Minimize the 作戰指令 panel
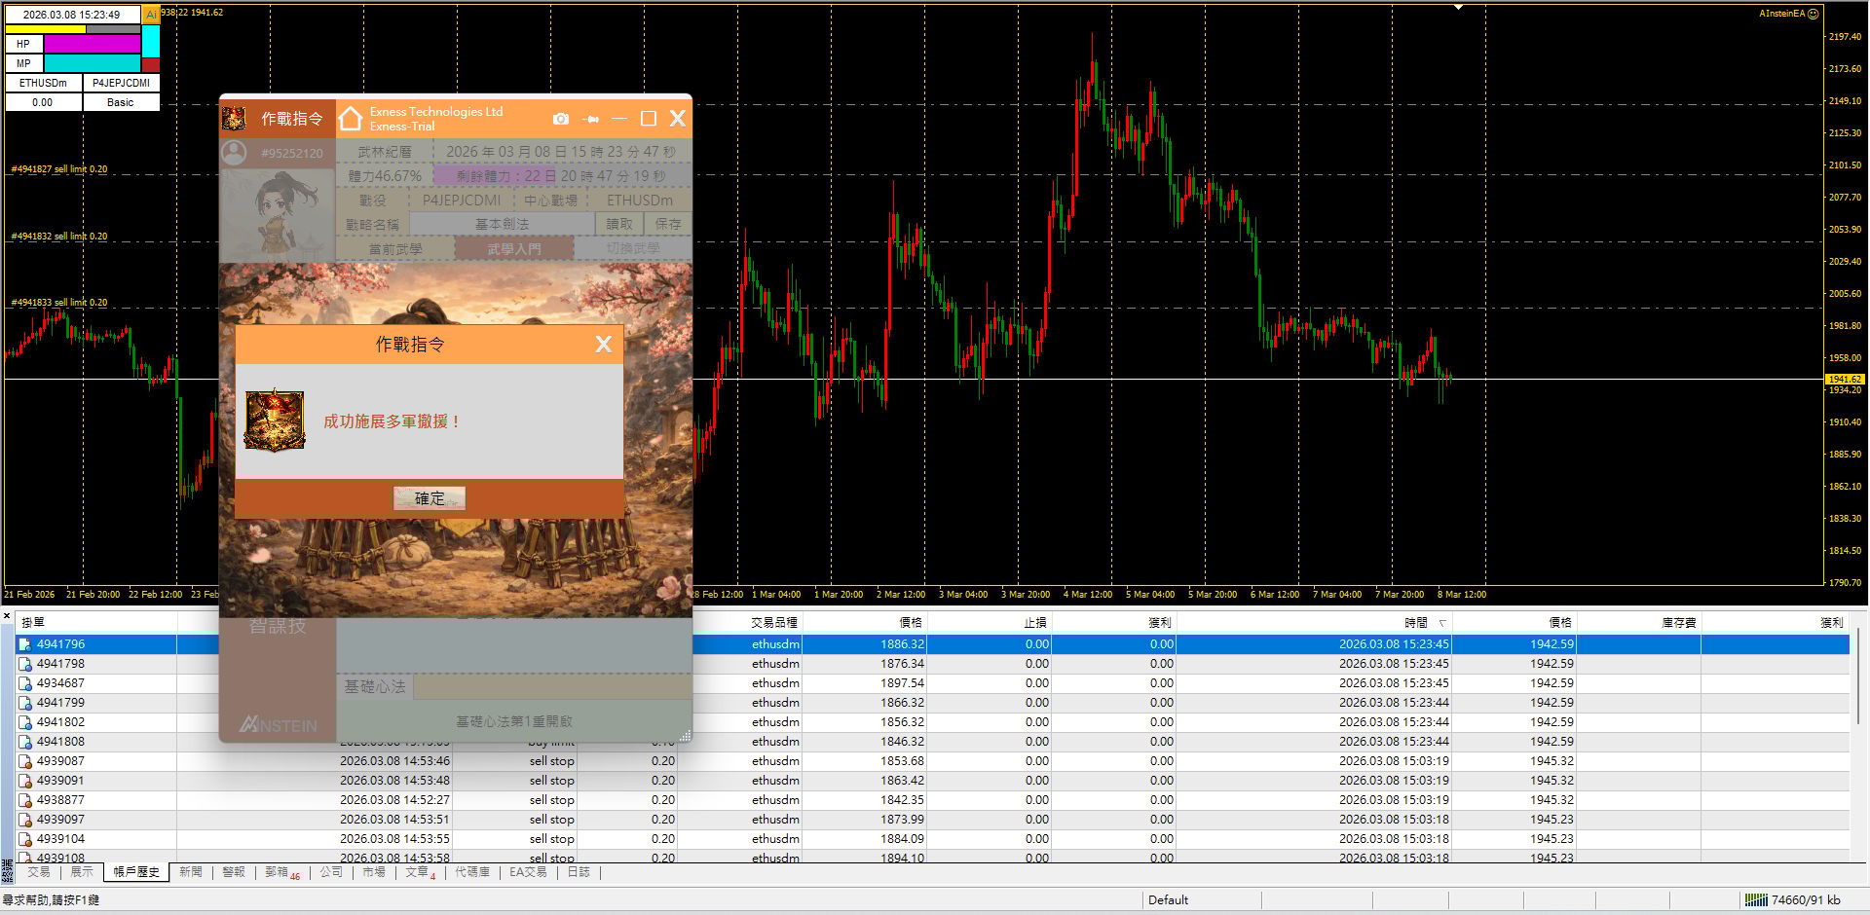Viewport: 1870px width, 915px height. pos(619,119)
